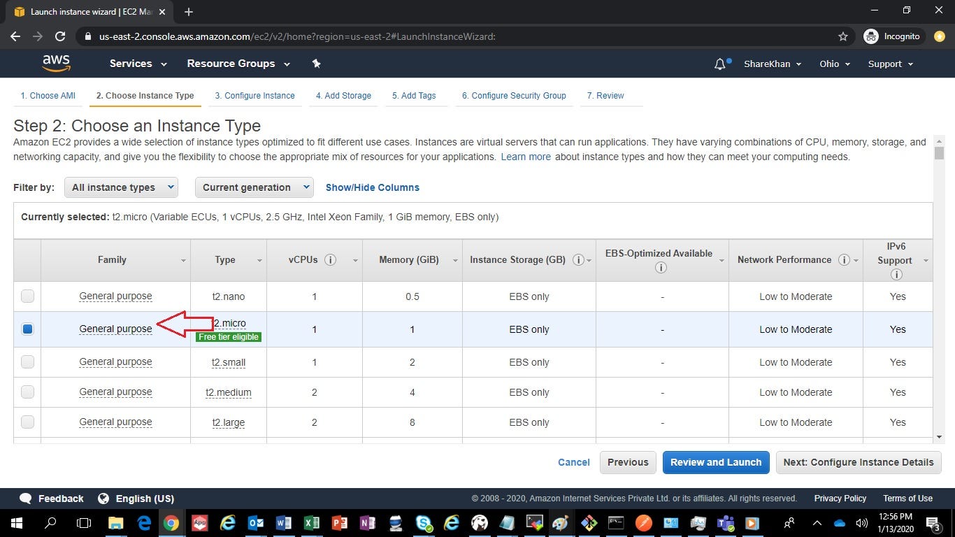Open the Current generation filter dropdown
This screenshot has height=537, width=955.
(253, 187)
